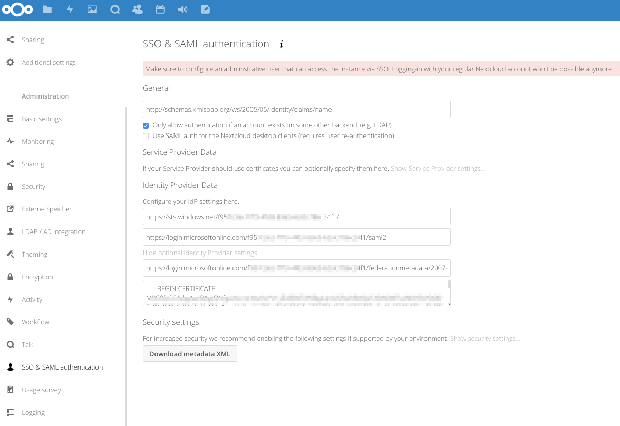The height and width of the screenshot is (426, 620).
Task: Click the Download metadata XML button
Action: pos(189,354)
